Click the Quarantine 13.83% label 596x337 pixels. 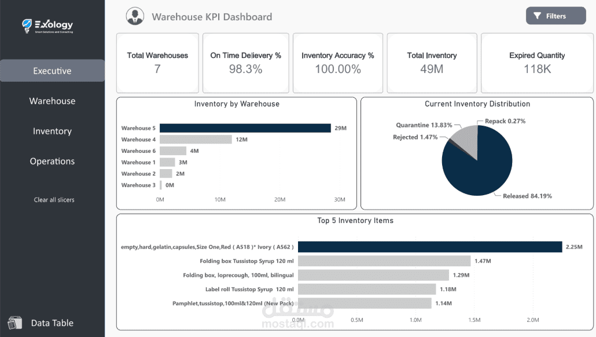(x=424, y=125)
